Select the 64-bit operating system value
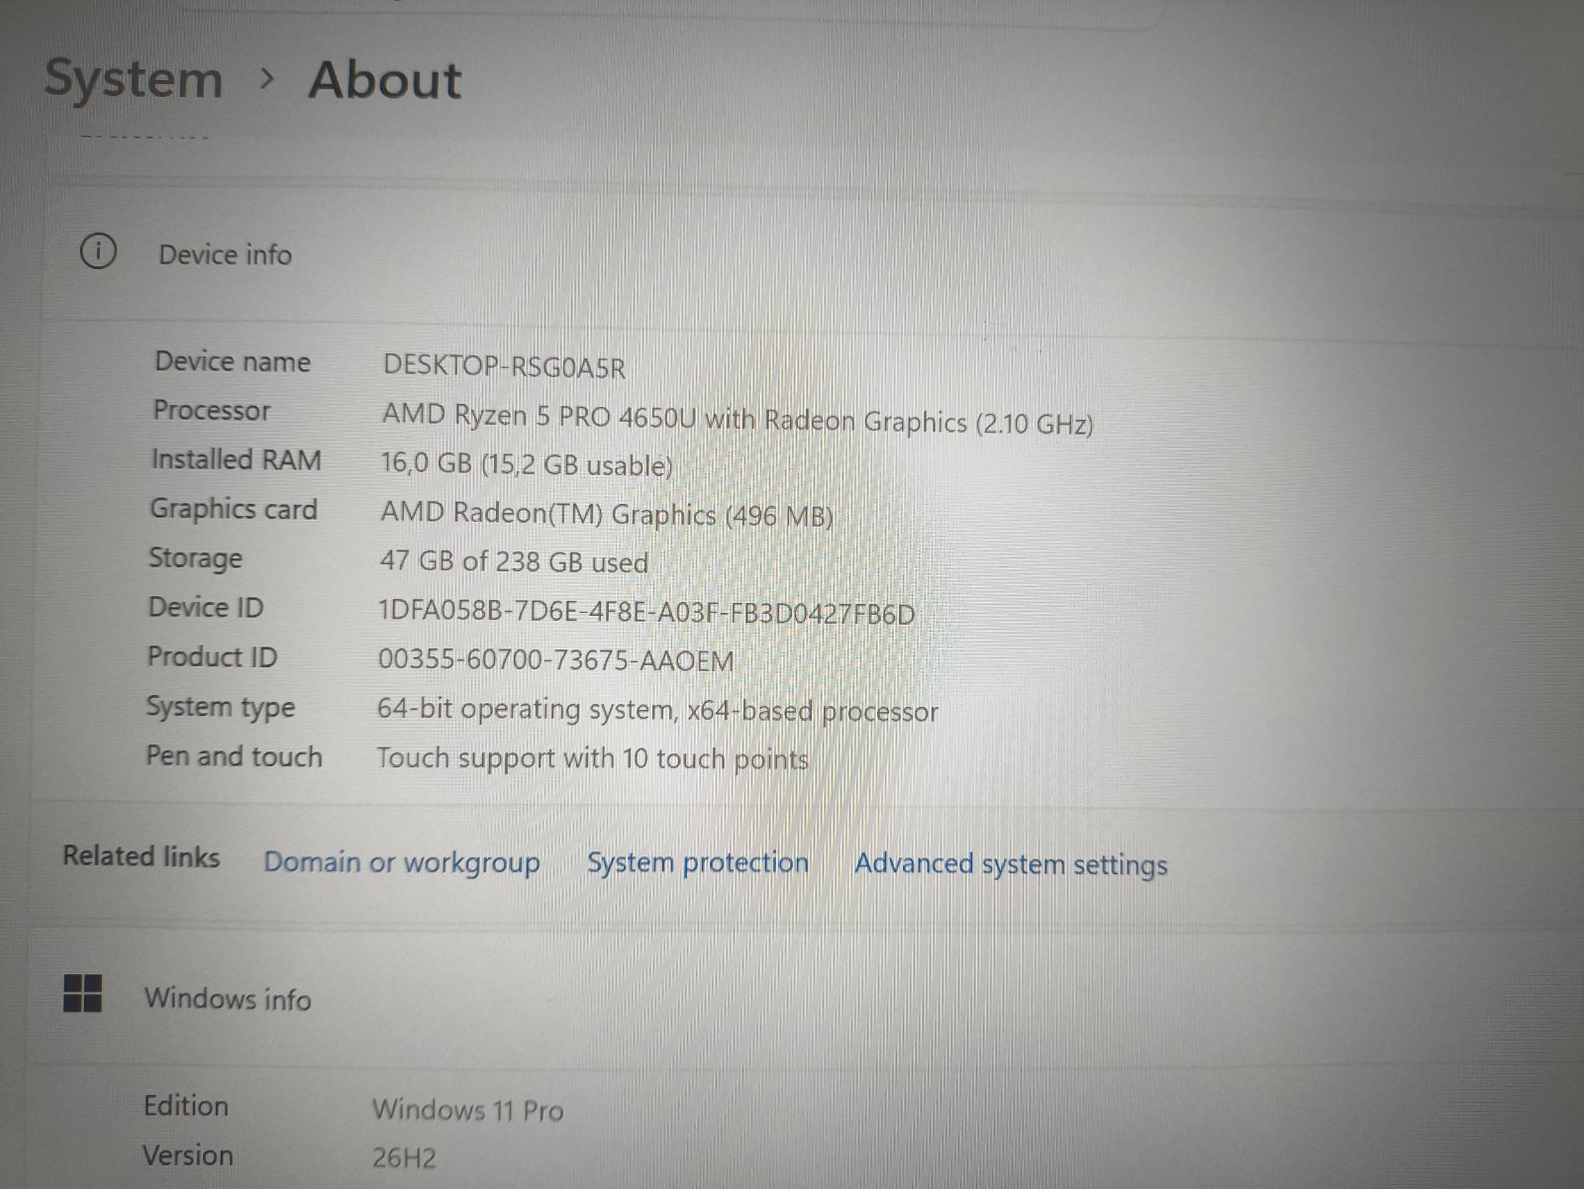Viewport: 1584px width, 1189px height. 657,710
